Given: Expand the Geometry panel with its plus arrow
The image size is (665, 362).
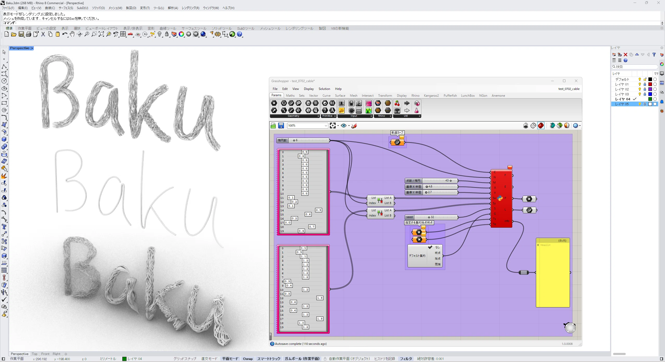Looking at the screenshot, I should (318, 116).
